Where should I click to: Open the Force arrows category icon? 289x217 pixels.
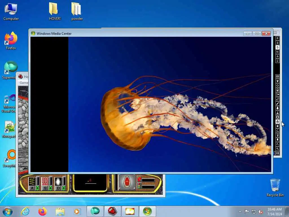[277, 94]
